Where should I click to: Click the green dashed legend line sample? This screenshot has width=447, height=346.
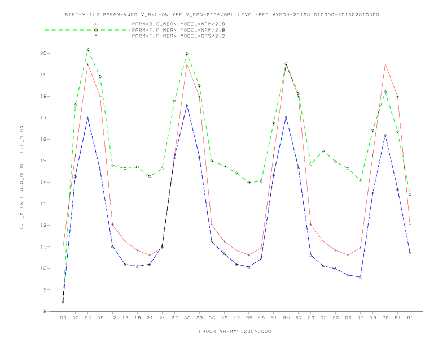tap(87, 30)
